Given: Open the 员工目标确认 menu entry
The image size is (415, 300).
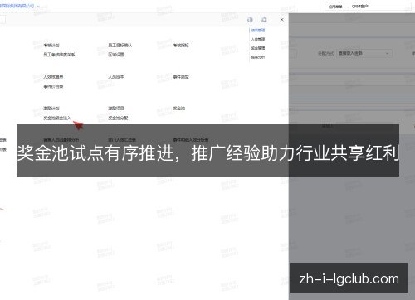Looking at the screenshot, I should pyautogui.click(x=120, y=45).
